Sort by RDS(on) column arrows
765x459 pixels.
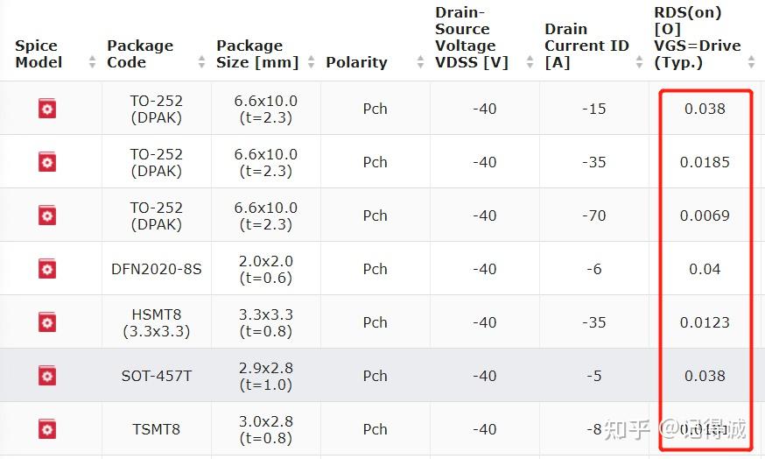[752, 62]
